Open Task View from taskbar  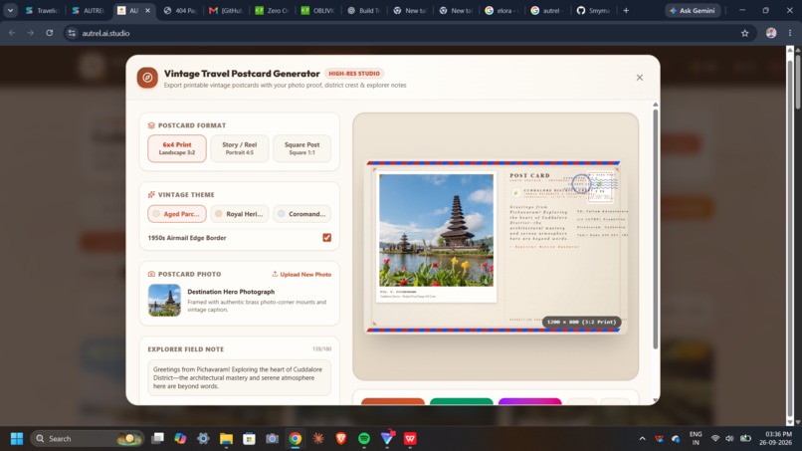pyautogui.click(x=157, y=439)
